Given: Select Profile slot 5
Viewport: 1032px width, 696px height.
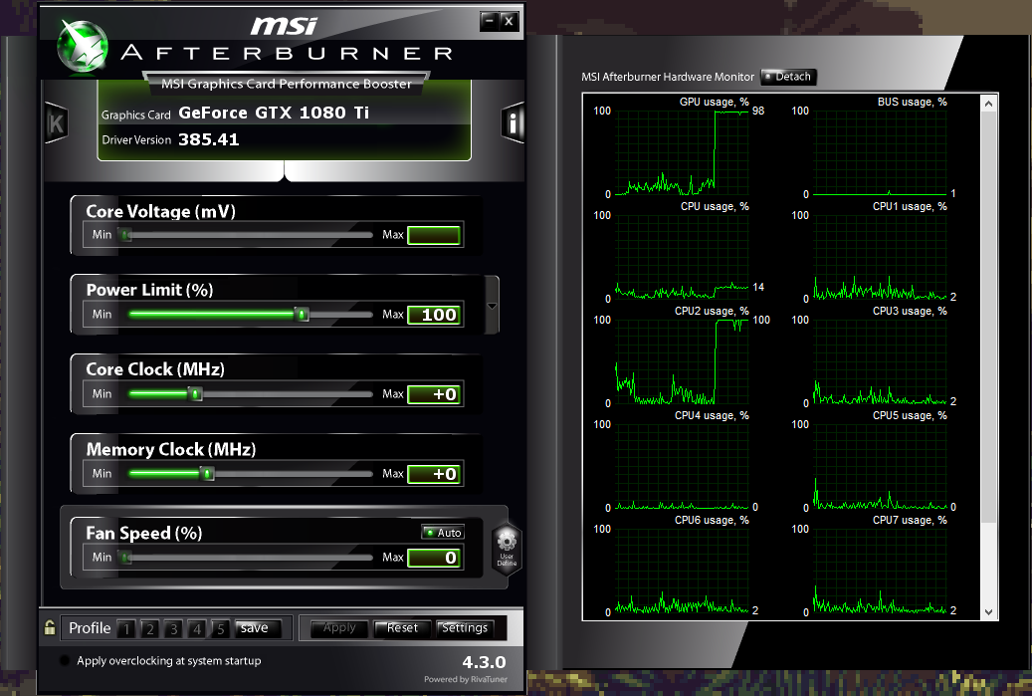Looking at the screenshot, I should pos(221,629).
